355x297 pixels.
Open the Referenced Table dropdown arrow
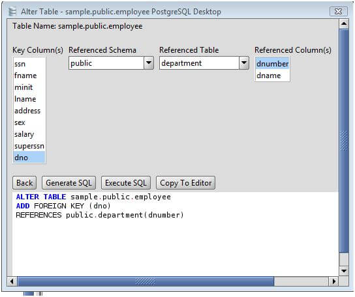pos(244,63)
